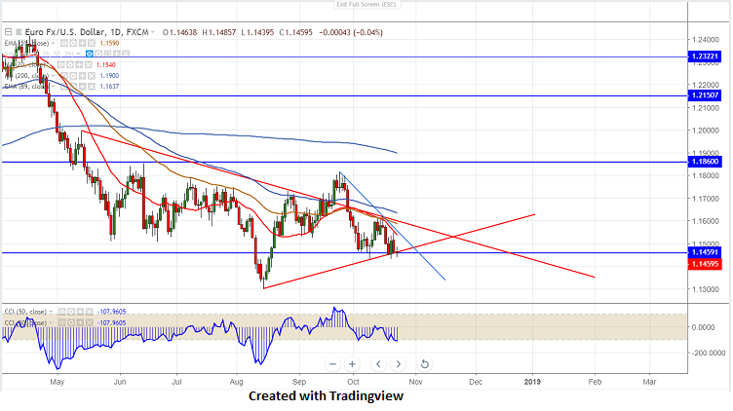
Task: Click the high value H1.14857
Action: pyautogui.click(x=219, y=32)
